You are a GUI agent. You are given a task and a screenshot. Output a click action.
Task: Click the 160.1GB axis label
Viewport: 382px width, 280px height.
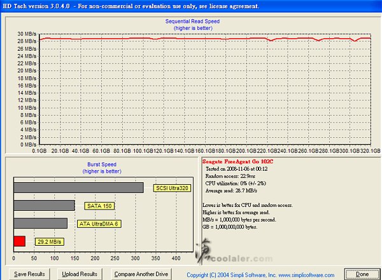[x=205, y=151]
